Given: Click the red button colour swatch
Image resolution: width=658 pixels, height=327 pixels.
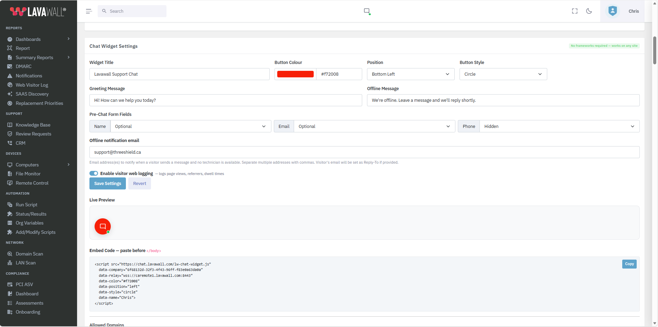Looking at the screenshot, I should [295, 74].
